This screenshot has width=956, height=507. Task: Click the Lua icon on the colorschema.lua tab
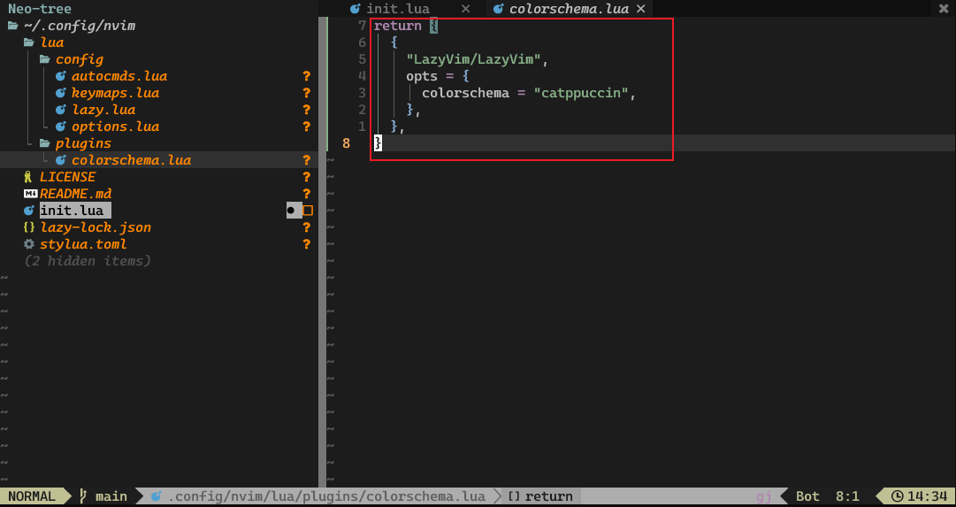(498, 9)
